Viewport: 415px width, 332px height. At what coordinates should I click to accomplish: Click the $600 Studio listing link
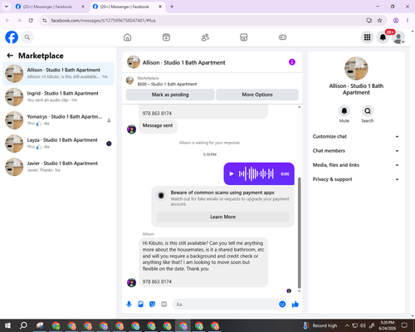(167, 84)
